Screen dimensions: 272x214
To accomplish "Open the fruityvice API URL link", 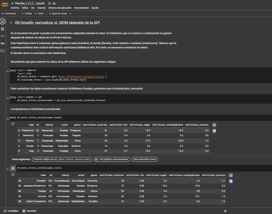I will point(81,77).
